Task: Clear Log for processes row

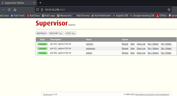Action: coord(141,49)
